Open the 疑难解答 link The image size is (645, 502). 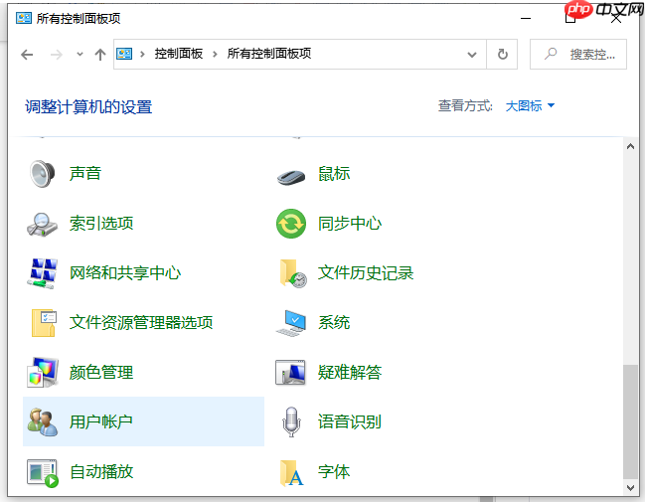click(x=350, y=373)
